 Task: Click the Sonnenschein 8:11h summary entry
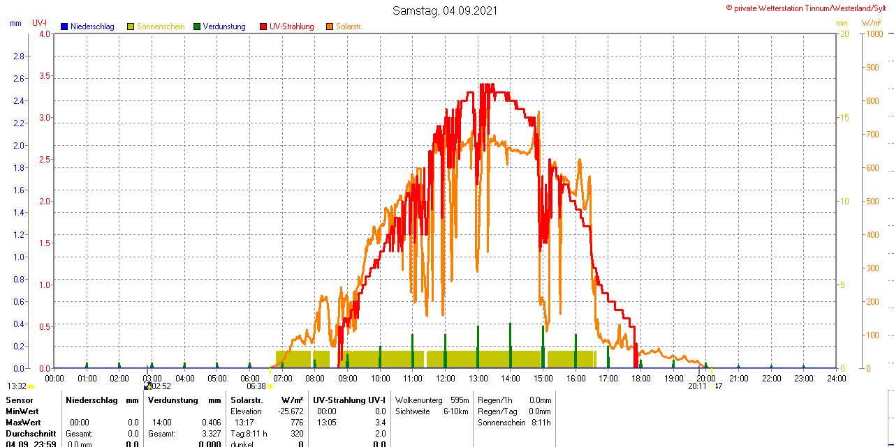click(514, 423)
